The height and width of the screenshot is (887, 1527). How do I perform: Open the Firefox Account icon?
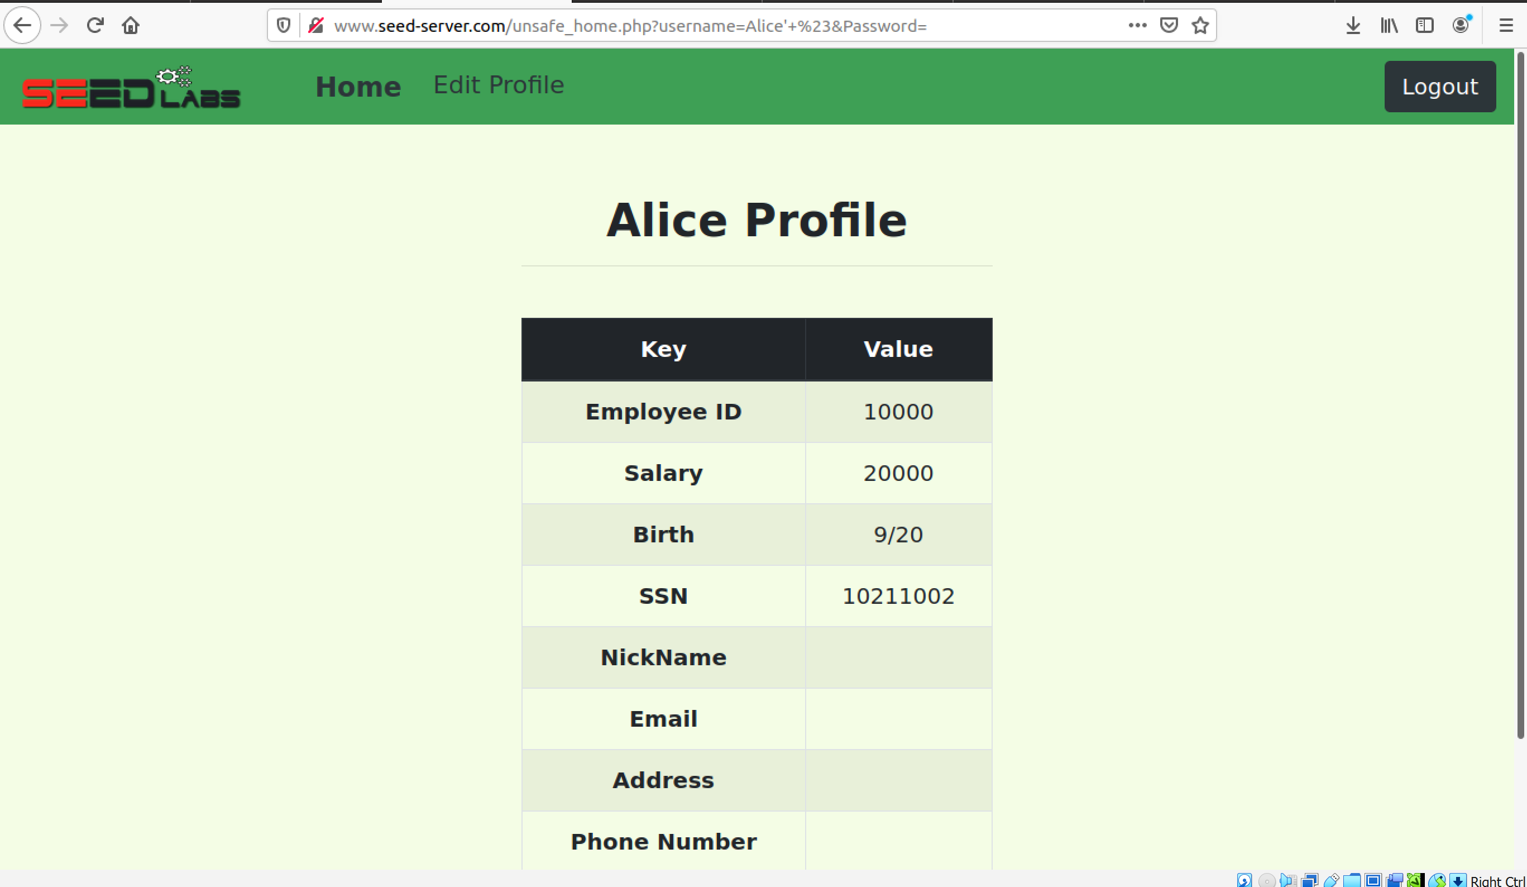coord(1461,26)
